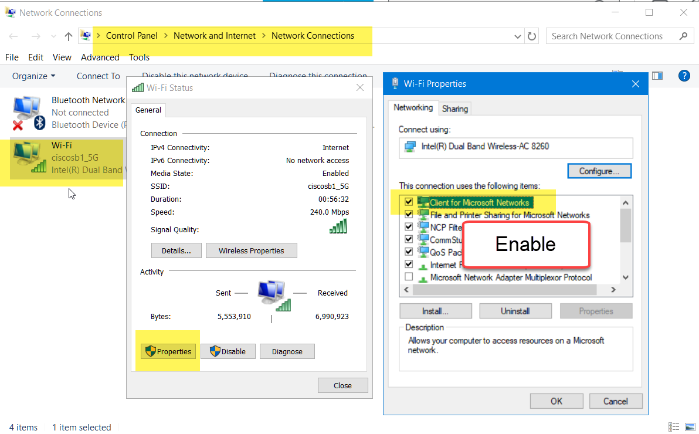Image resolution: width=699 pixels, height=434 pixels.
Task: Switch to large icons view in status bar
Action: [x=690, y=427]
